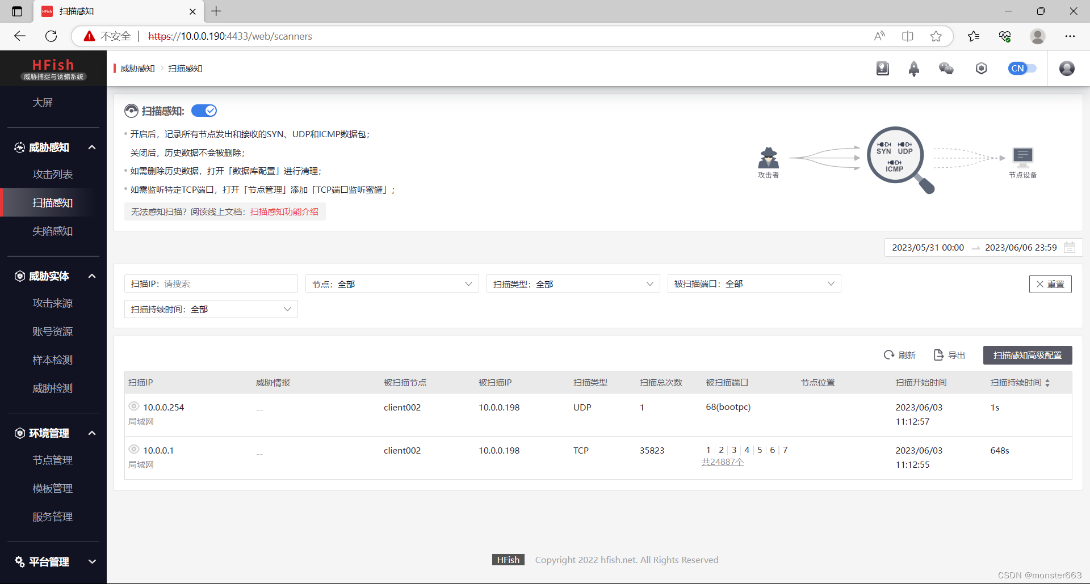Sort by 扫描持续时间 column arrows
Viewport: 1090px width, 584px height.
pos(1047,383)
